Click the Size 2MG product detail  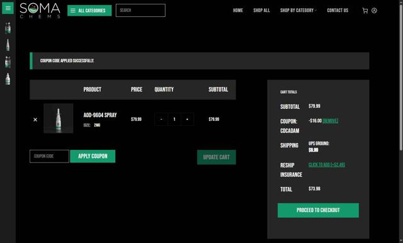click(92, 125)
